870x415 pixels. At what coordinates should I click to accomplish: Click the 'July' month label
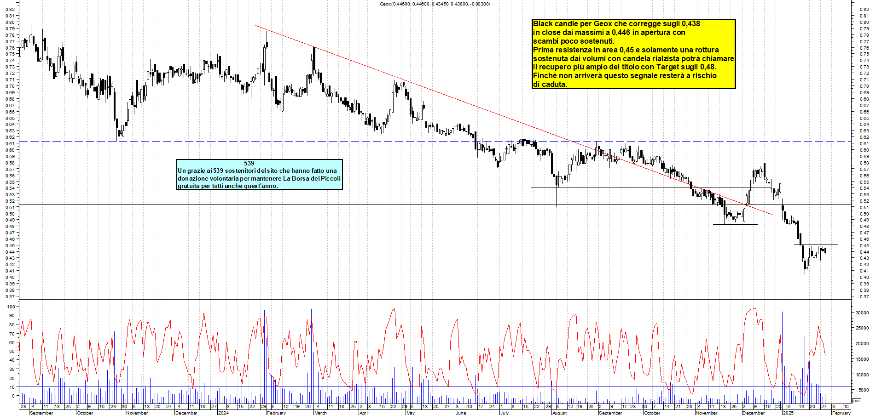click(x=505, y=413)
